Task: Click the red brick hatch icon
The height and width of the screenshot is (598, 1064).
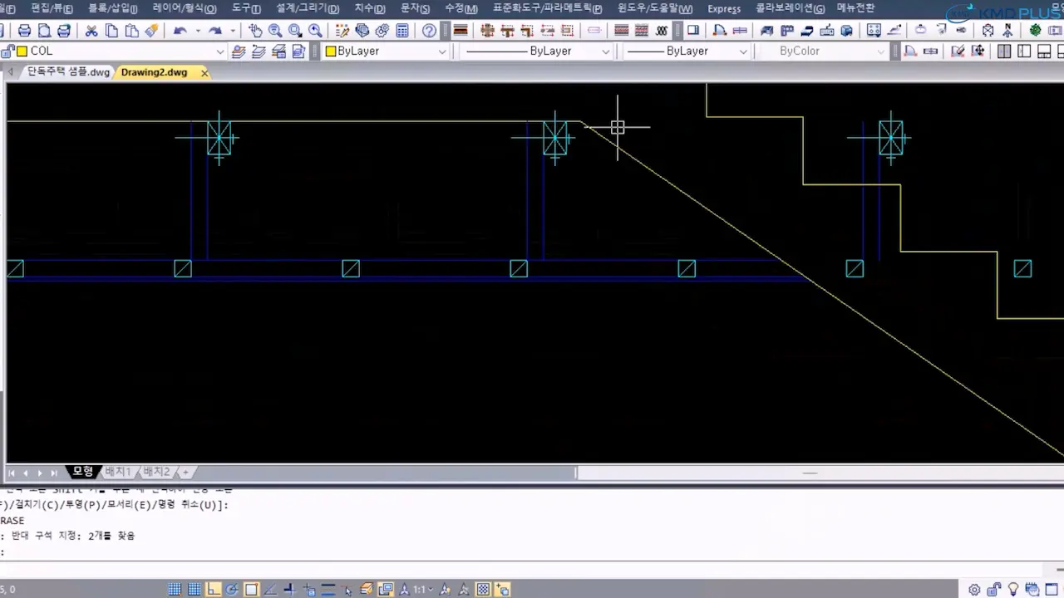Action: pyautogui.click(x=621, y=31)
